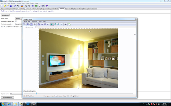This screenshot has width=171, height=106.
Task: Select the spherical globe projection icon
Action: pos(58,24)
